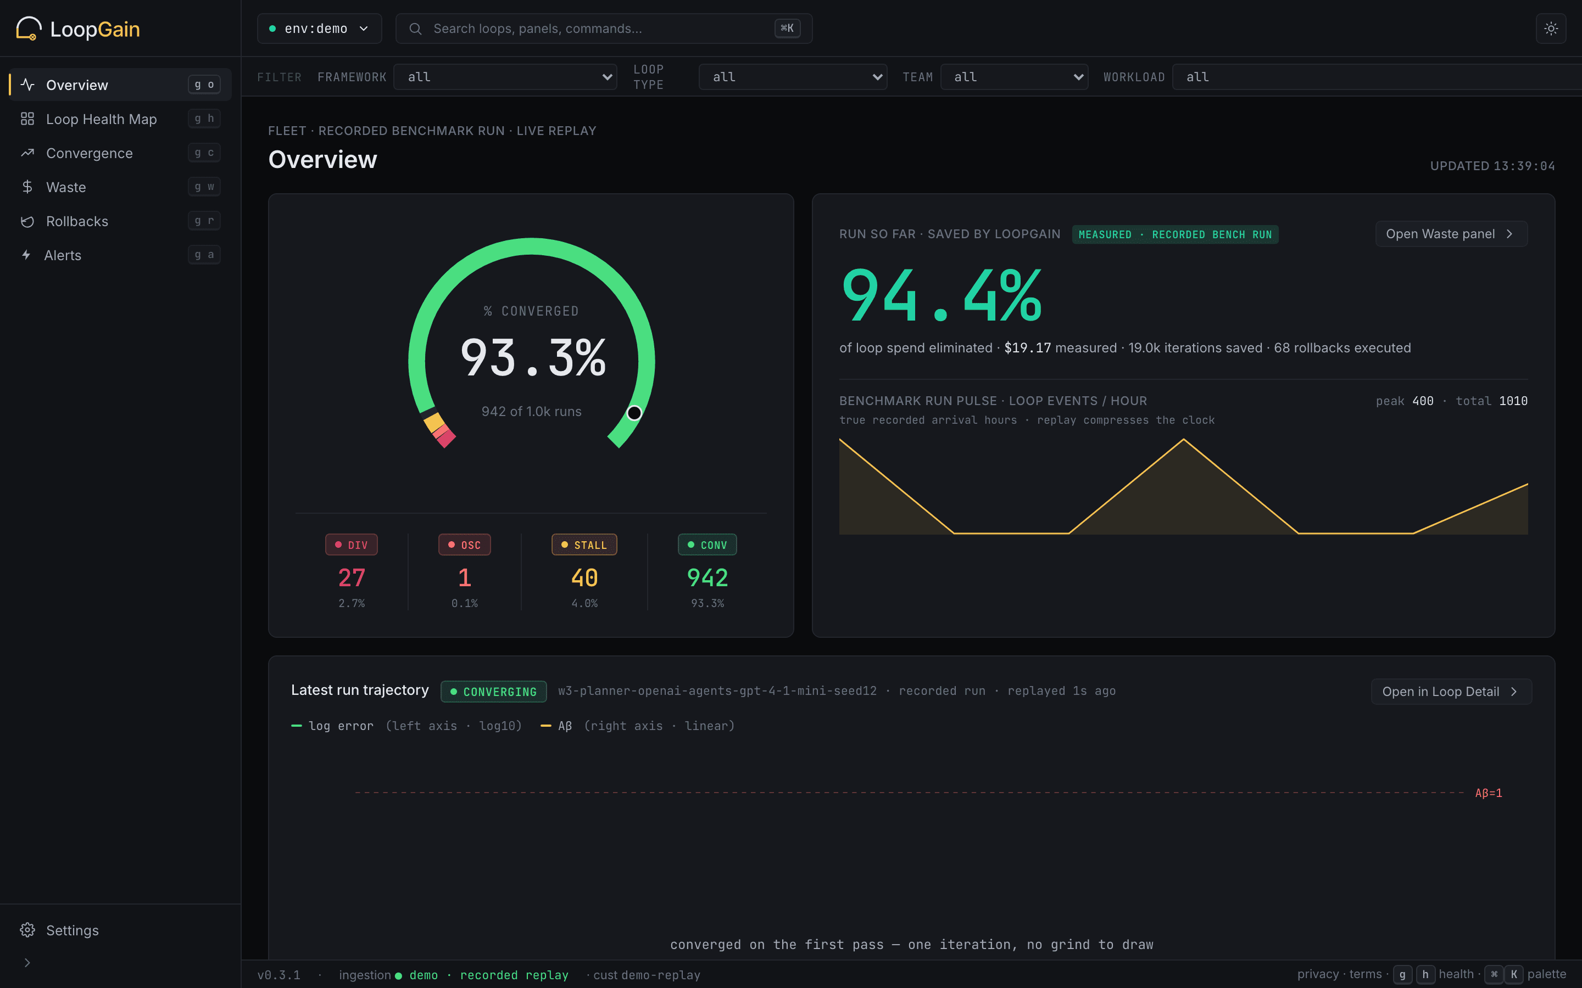Open Settings from the sidebar
The image size is (1582, 988).
[120, 930]
